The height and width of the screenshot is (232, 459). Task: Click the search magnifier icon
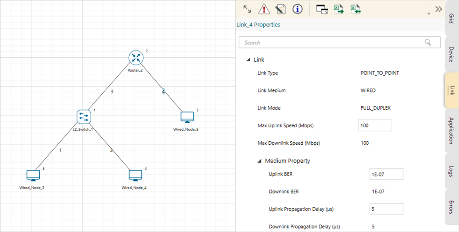tap(428, 42)
